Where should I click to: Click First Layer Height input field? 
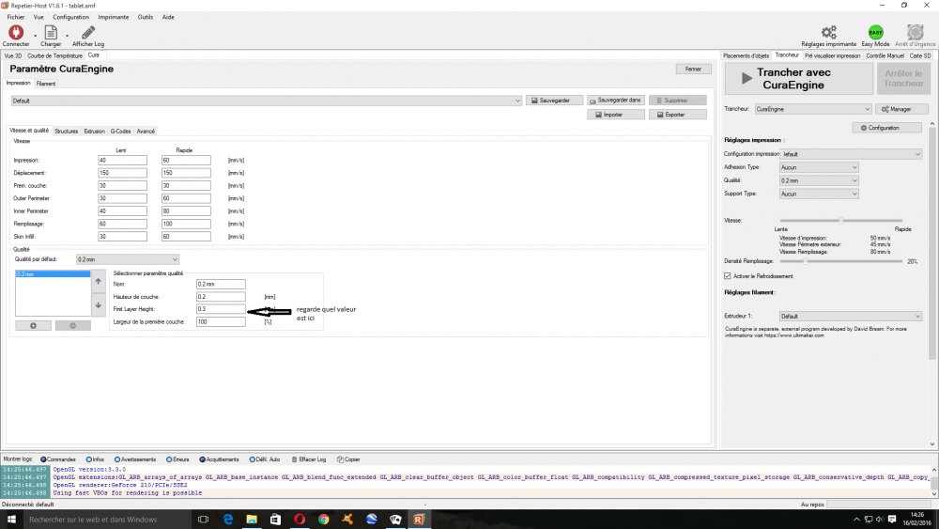(x=221, y=309)
